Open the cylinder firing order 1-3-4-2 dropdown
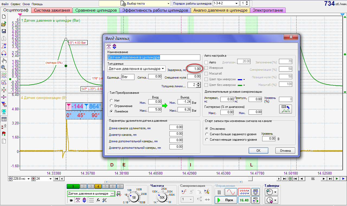347x206 pixels. coord(237,4)
